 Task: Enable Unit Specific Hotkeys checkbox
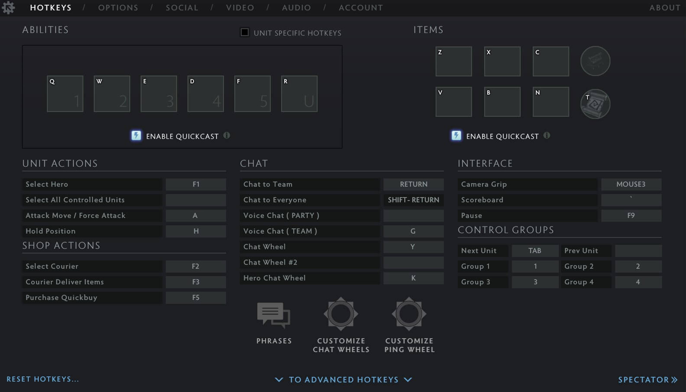pyautogui.click(x=245, y=32)
